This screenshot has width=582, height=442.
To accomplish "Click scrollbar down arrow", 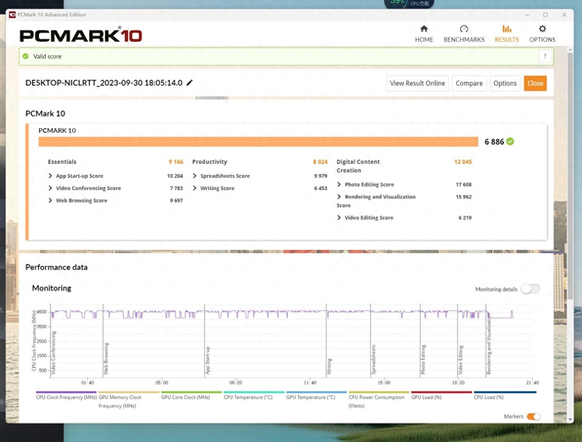I will [x=570, y=419].
